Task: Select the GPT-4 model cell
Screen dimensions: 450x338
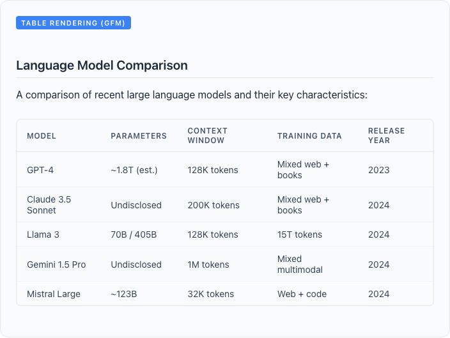Action: pos(40,170)
